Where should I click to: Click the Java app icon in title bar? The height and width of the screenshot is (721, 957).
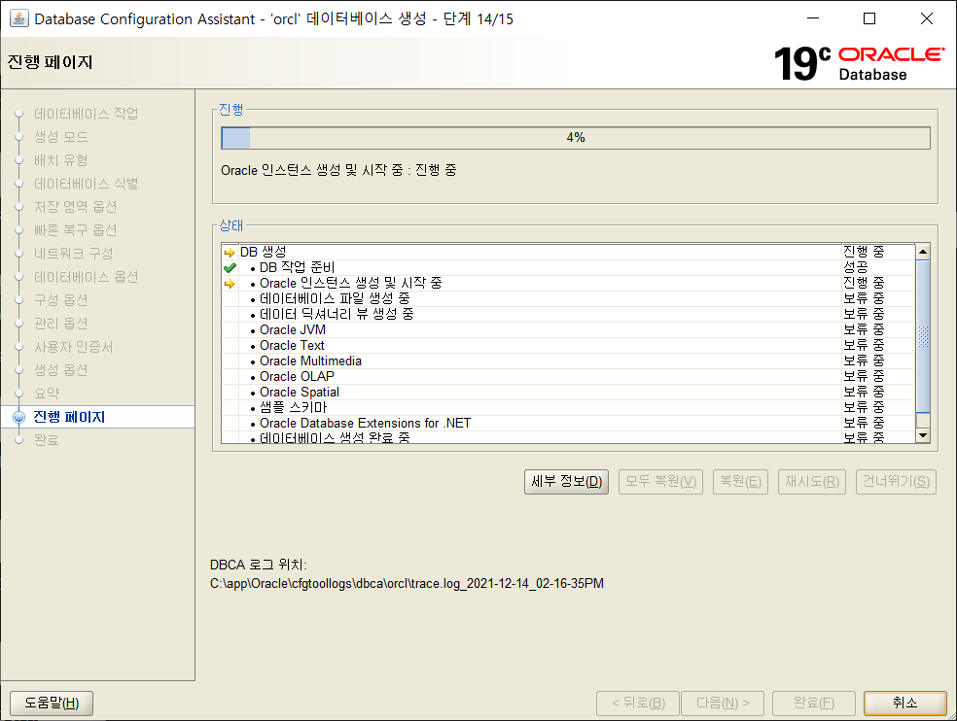(x=18, y=18)
